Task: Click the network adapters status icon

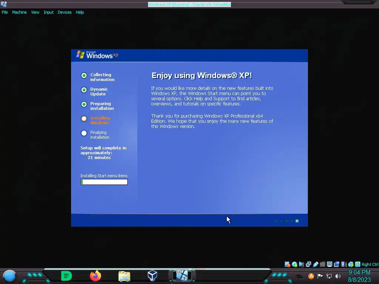Action: pos(308,264)
